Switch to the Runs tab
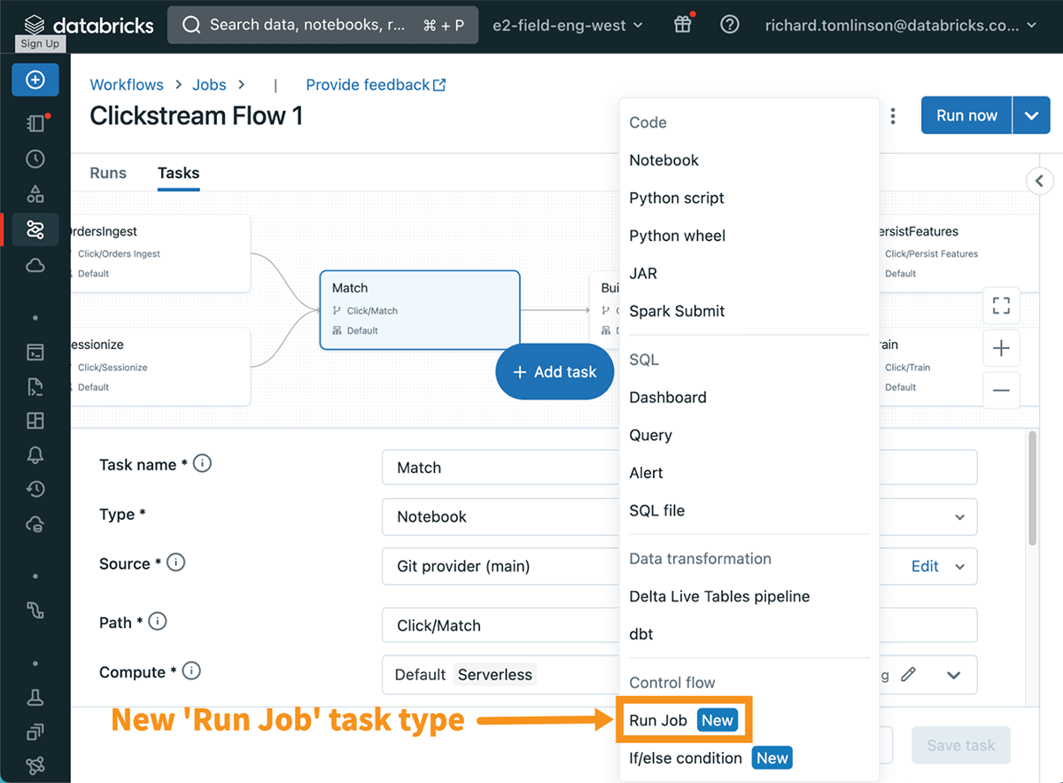The height and width of the screenshot is (783, 1063). [107, 174]
